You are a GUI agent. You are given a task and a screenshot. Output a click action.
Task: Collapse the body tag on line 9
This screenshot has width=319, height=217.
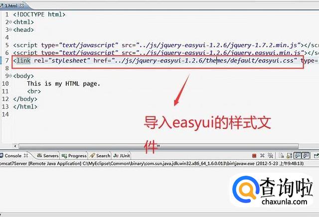(x=10, y=76)
